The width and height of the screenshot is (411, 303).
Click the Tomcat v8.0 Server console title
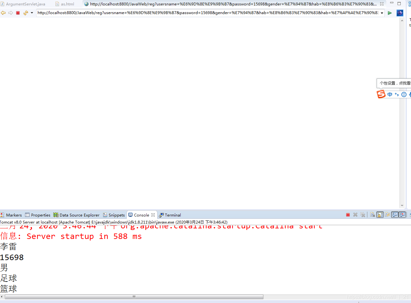pos(114,222)
